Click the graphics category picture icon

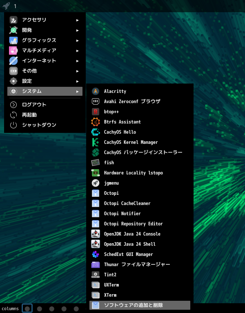(x=13, y=40)
